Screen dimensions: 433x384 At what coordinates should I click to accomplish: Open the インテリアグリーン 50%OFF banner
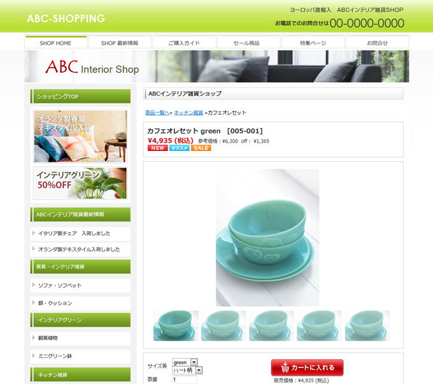(80, 183)
